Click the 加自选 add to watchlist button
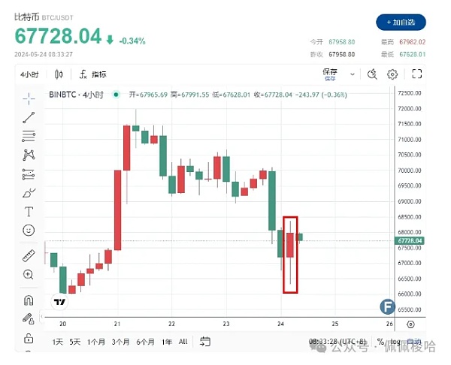This screenshot has width=451, height=365. 401,23
